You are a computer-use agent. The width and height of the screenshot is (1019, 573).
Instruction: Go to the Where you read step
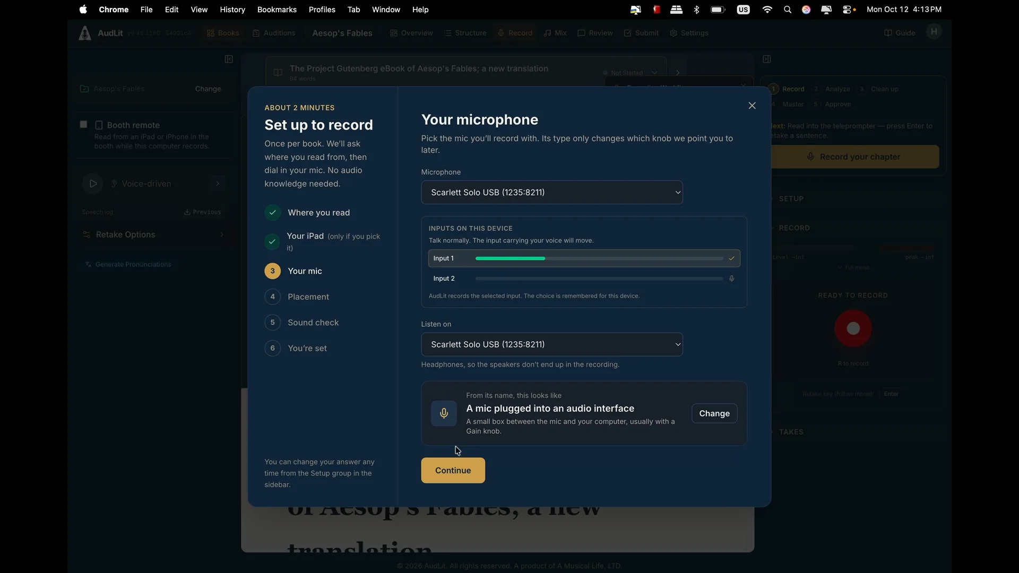(x=307, y=213)
